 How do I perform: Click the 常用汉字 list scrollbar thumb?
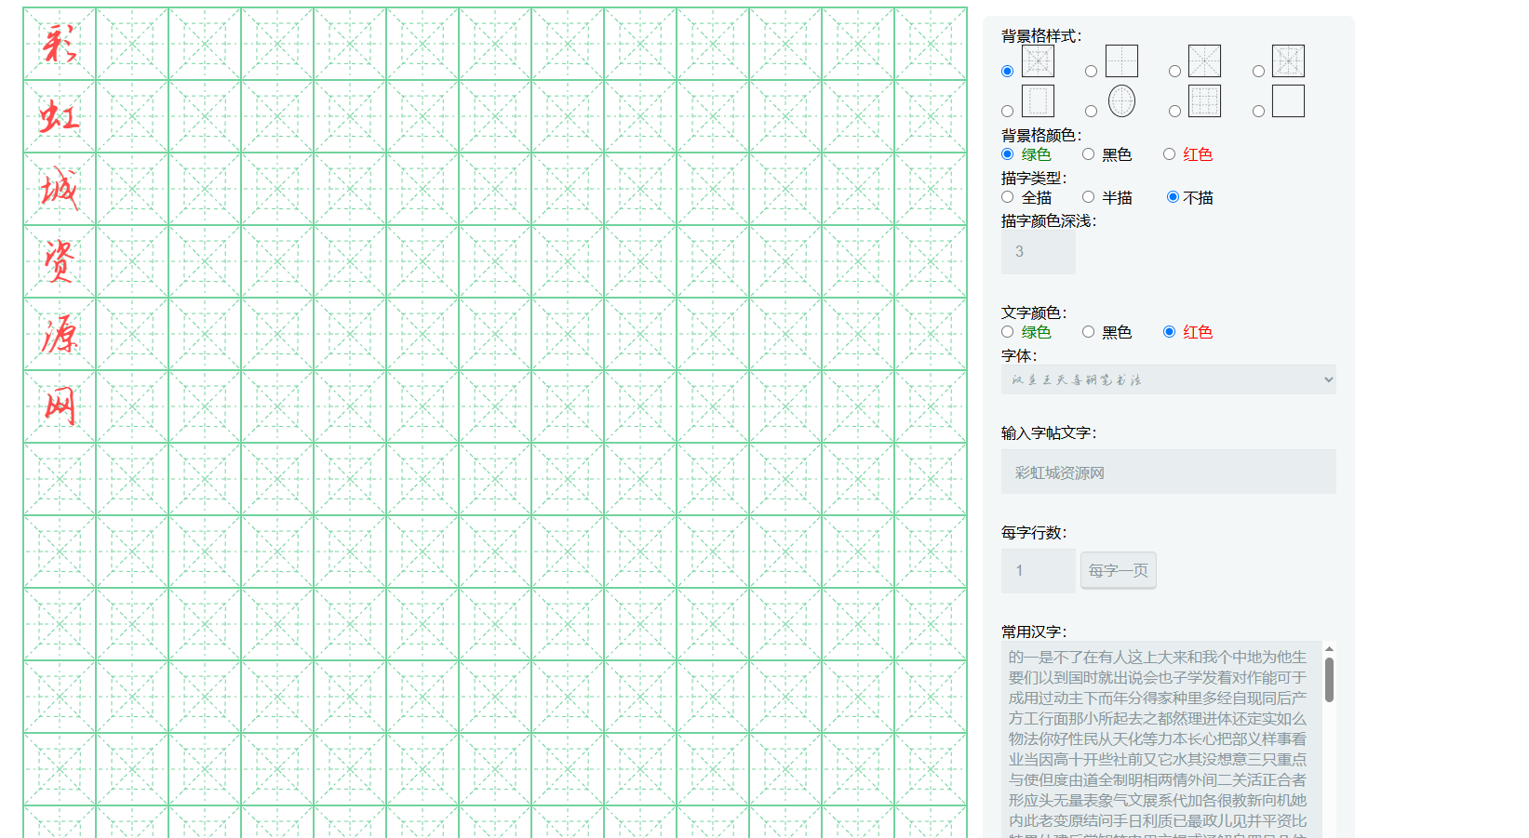(x=1329, y=680)
